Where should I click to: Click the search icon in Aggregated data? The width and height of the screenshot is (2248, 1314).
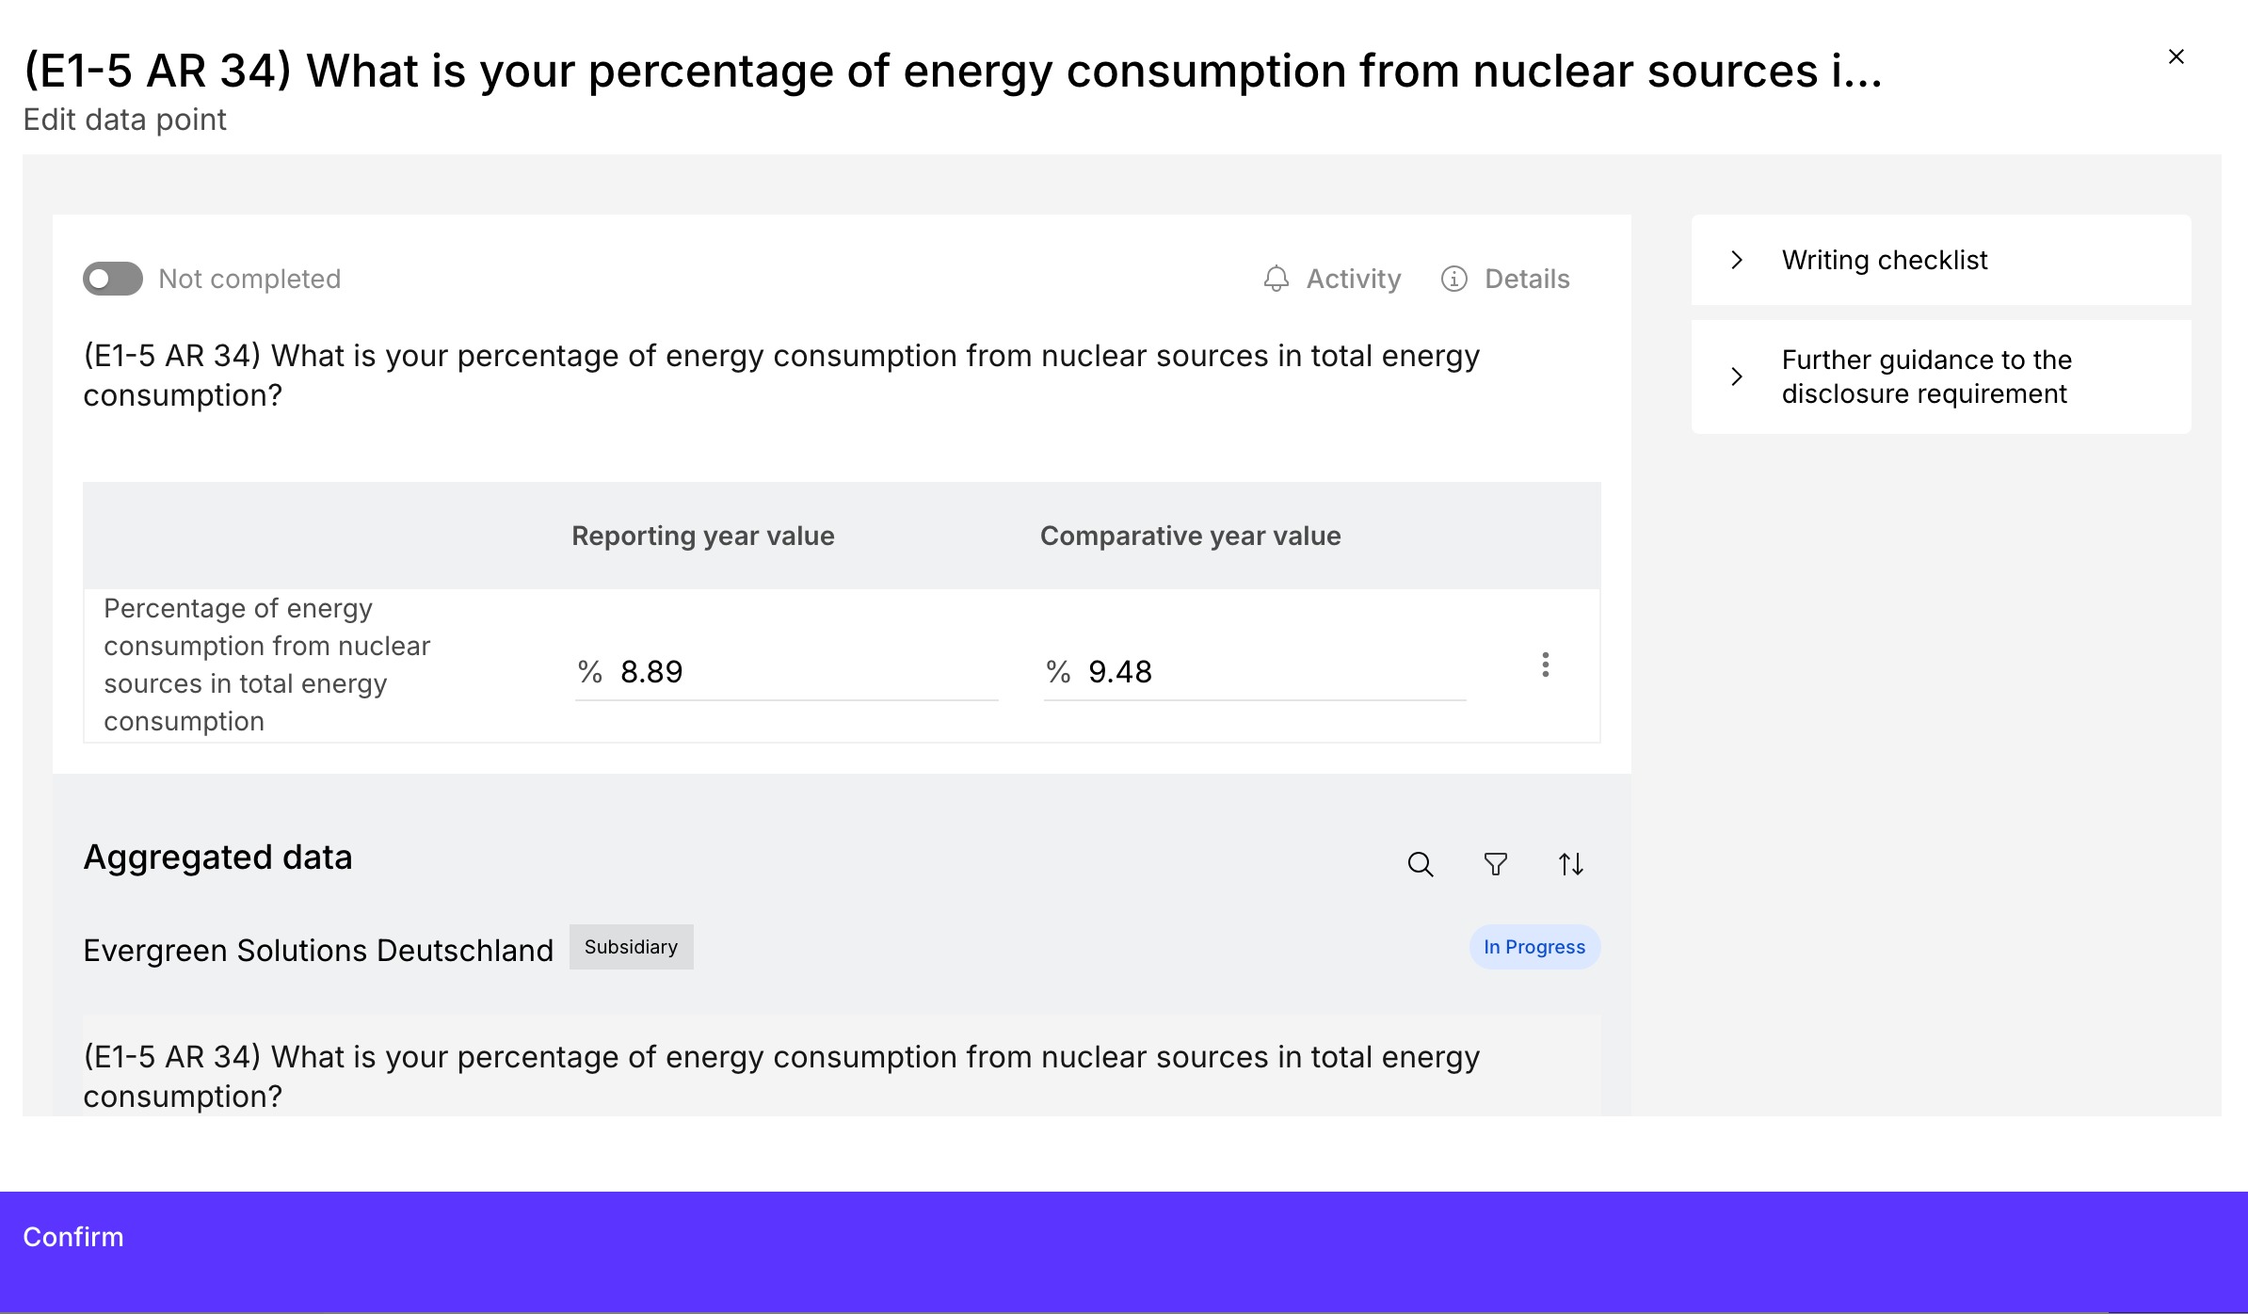1420,864
